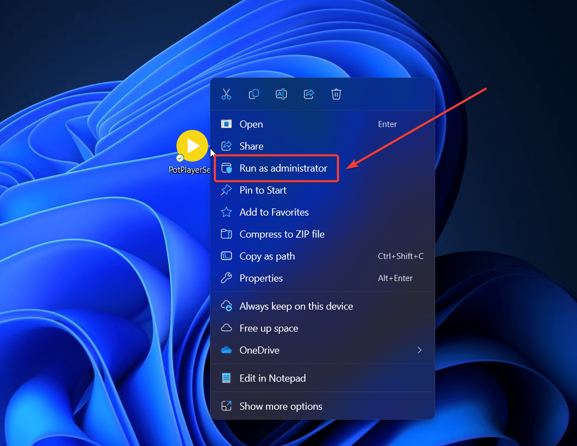Click the Copy icon in context menu

point(253,94)
